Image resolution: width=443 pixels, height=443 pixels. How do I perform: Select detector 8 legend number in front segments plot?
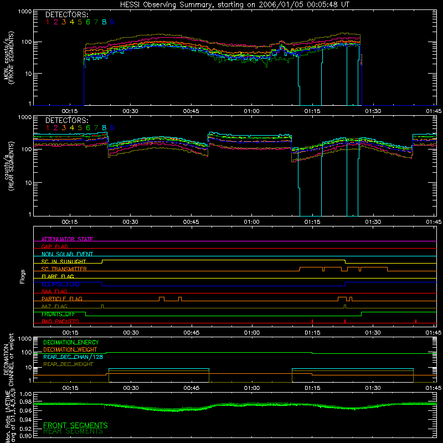click(x=104, y=22)
